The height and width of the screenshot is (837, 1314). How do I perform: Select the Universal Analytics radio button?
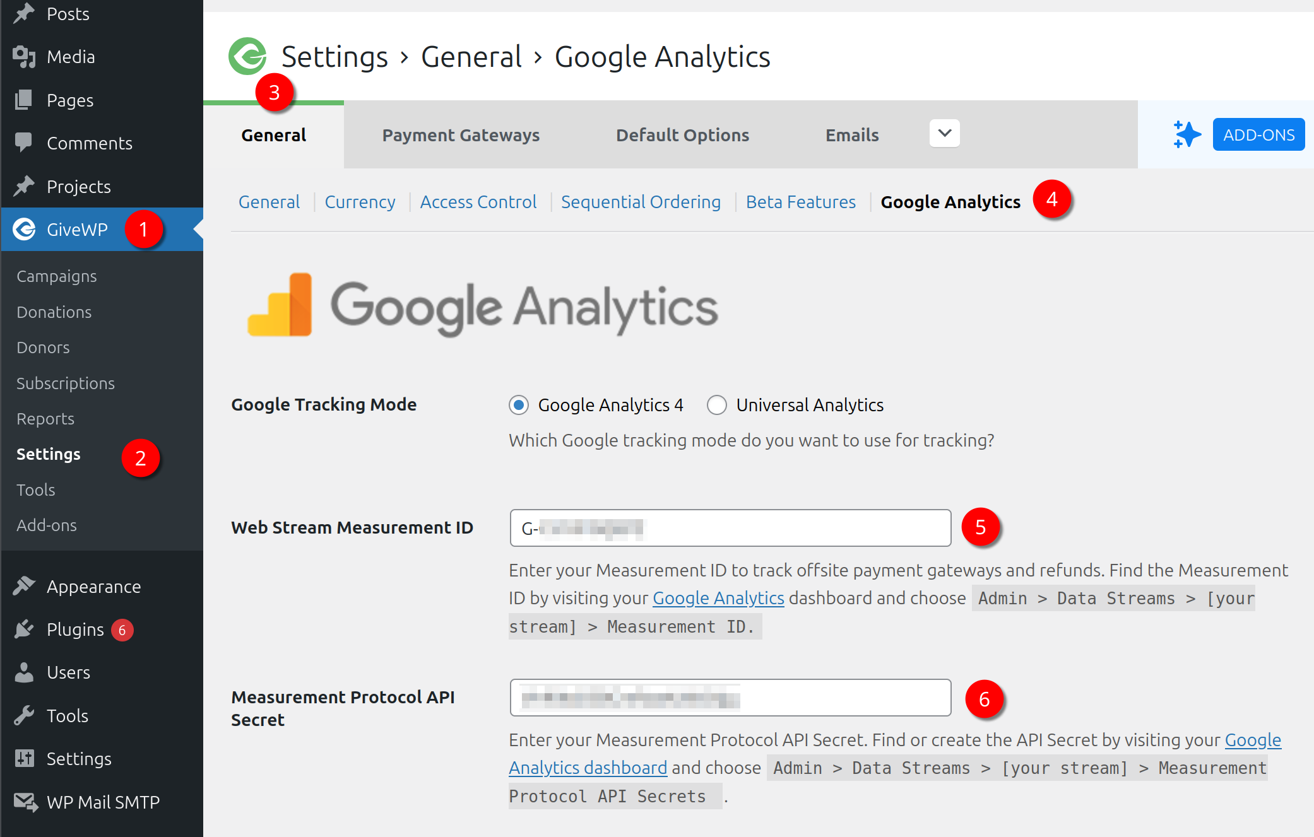717,405
